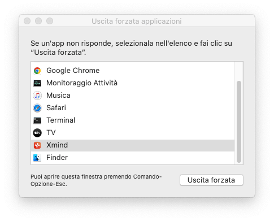Choose Musica from the application list
Screen dimensions: 274x221
(x=58, y=96)
